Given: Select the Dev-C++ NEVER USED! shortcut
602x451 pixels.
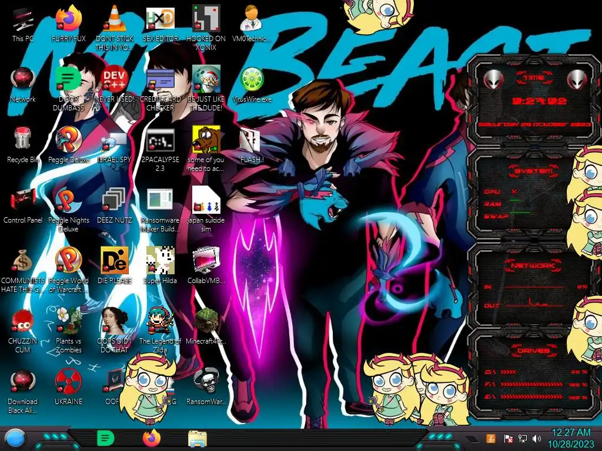Looking at the screenshot, I should 115,85.
